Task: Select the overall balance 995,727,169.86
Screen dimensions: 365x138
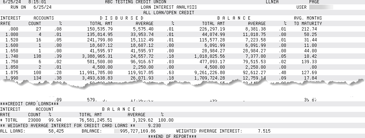Action: [x=138, y=131]
